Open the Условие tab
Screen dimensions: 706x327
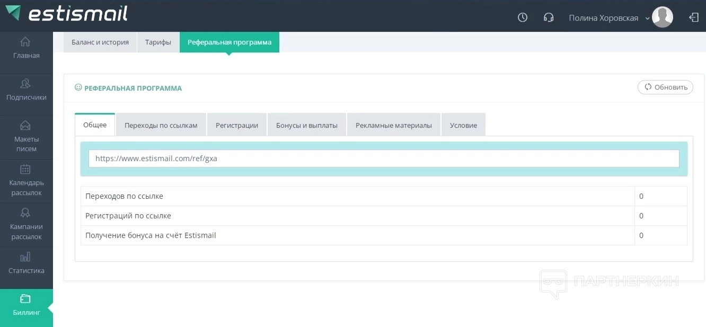pyautogui.click(x=463, y=125)
